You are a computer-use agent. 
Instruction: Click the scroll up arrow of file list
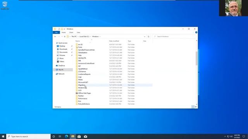pos(196,41)
